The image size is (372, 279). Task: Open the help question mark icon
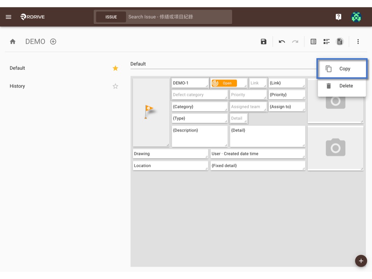pos(338,17)
